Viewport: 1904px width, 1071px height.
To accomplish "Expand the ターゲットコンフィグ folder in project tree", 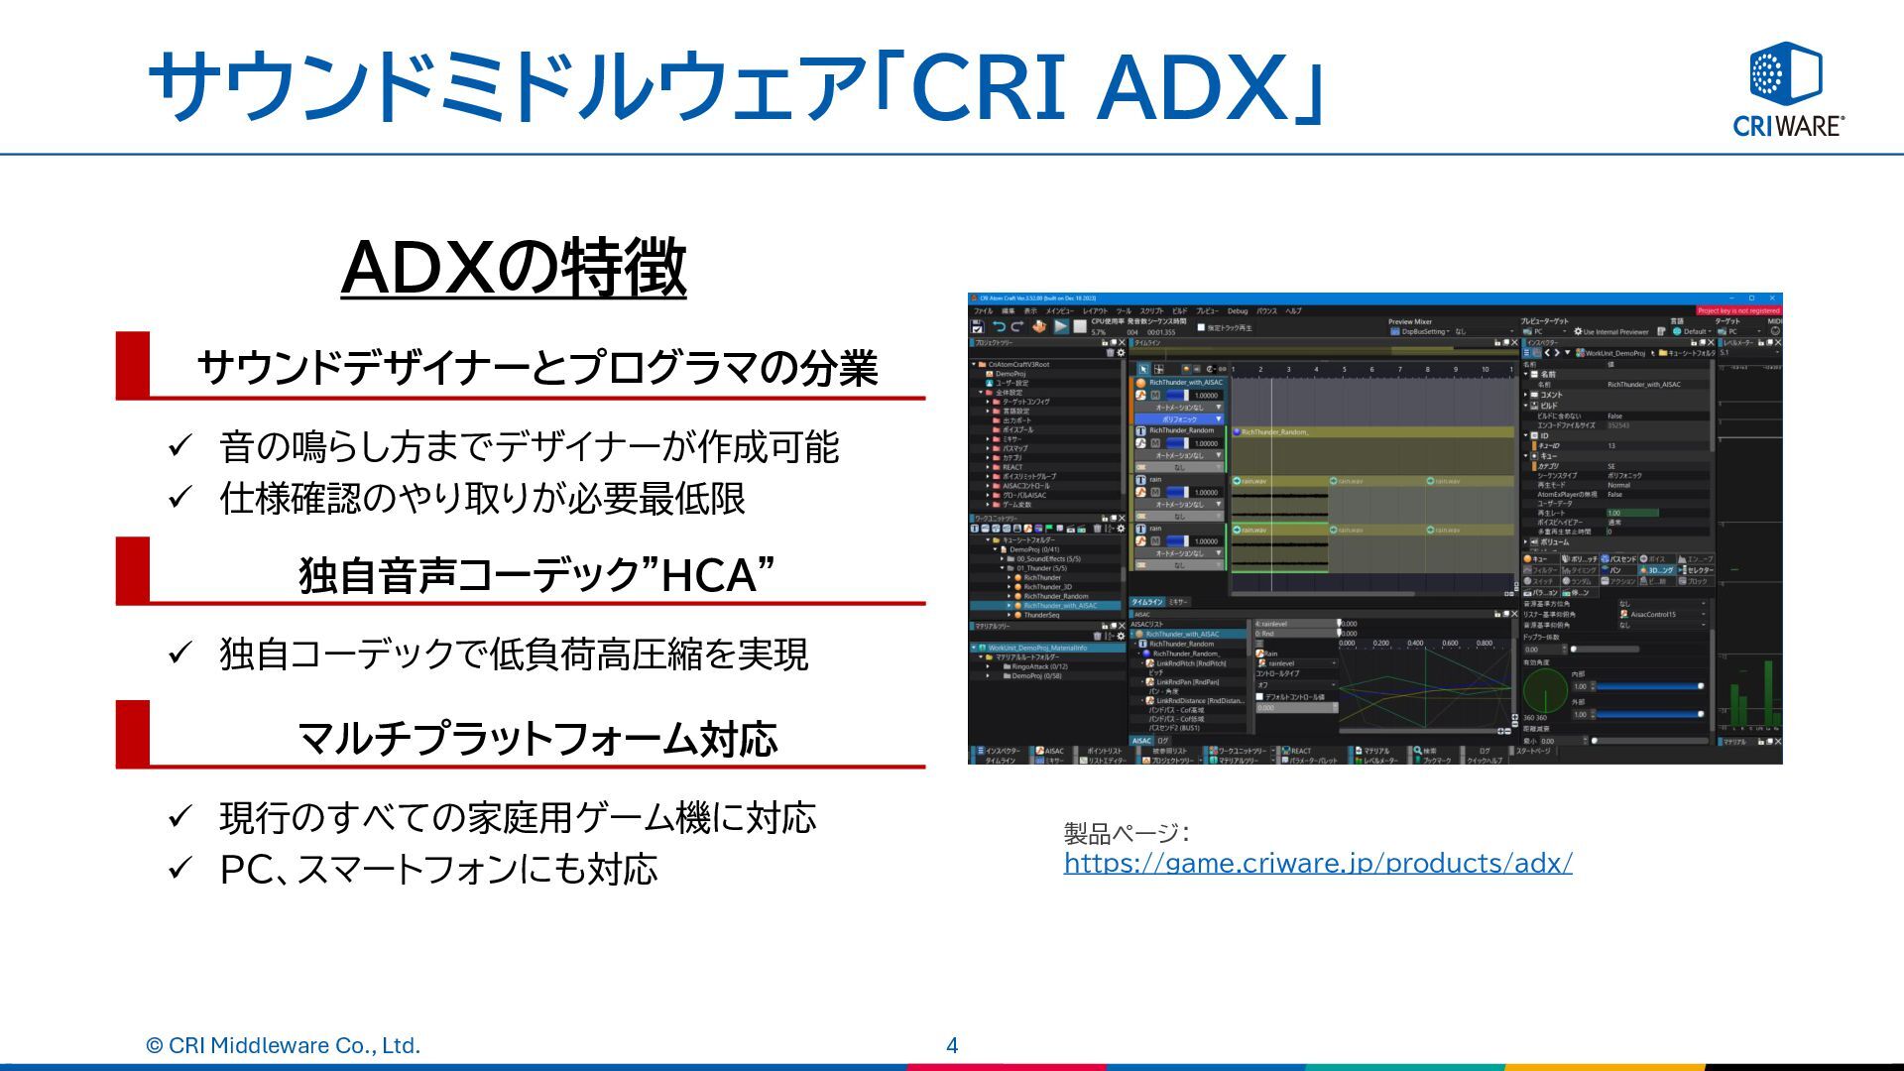I will [988, 402].
